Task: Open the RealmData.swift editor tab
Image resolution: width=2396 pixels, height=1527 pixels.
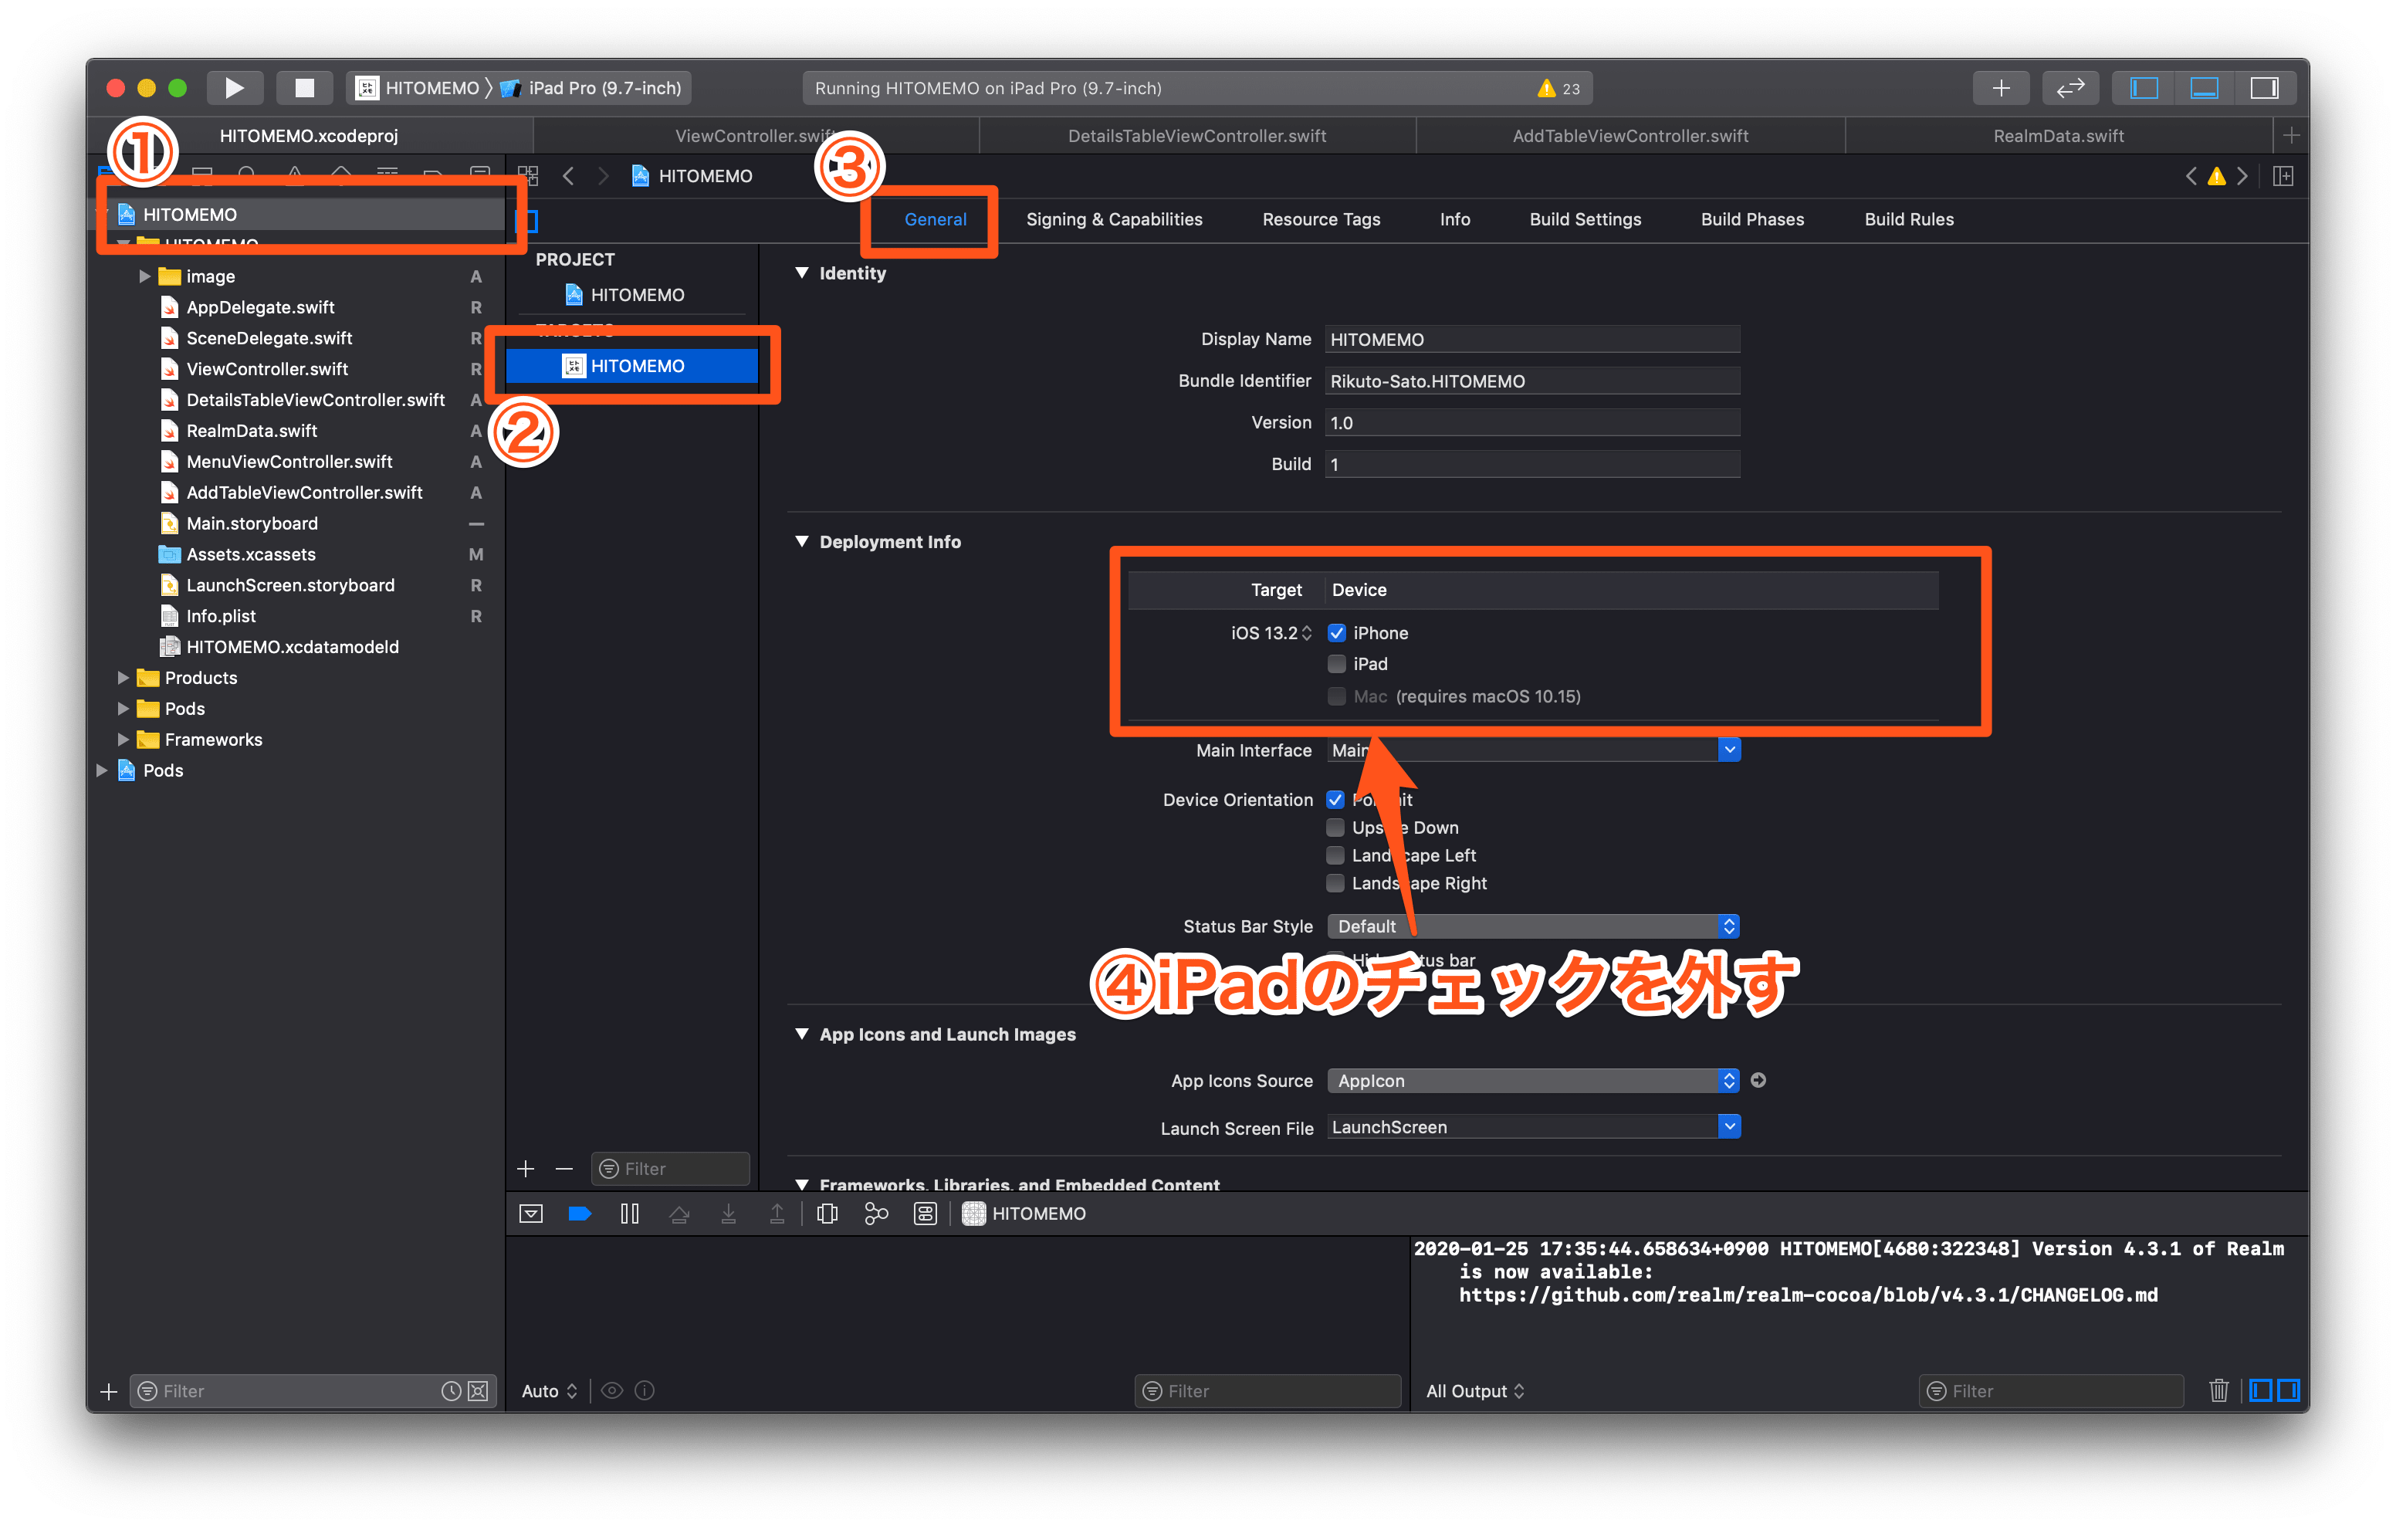Action: pos(2059,135)
